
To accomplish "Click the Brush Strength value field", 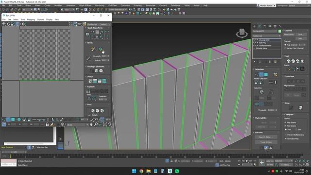I will pyautogui.click(x=104, y=56).
